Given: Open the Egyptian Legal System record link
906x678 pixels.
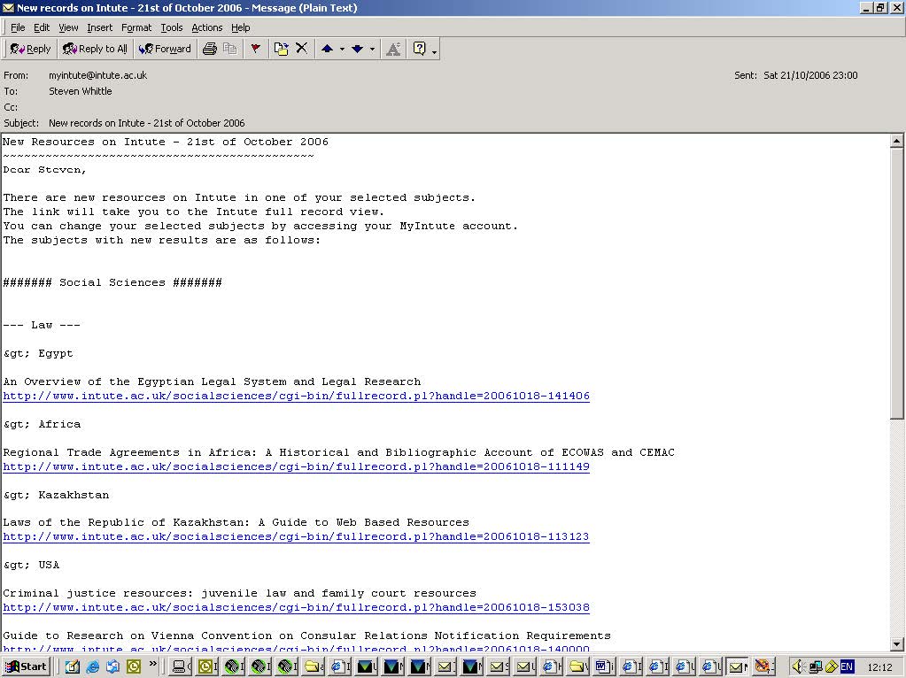Looking at the screenshot, I should [x=297, y=397].
